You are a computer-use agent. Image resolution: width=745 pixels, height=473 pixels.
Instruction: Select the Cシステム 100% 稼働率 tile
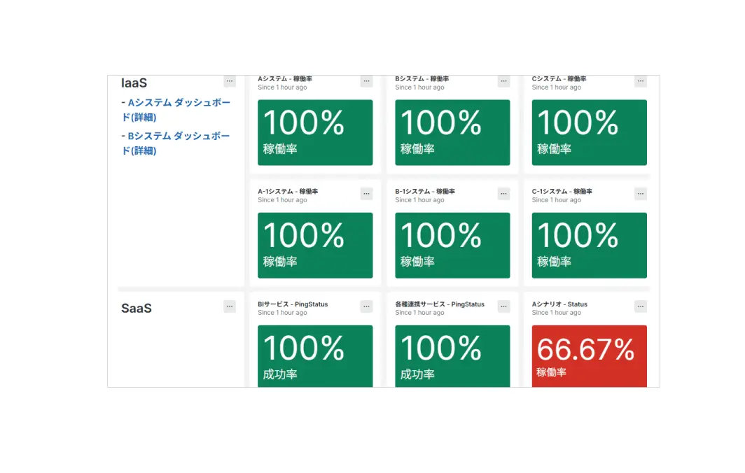[589, 132]
